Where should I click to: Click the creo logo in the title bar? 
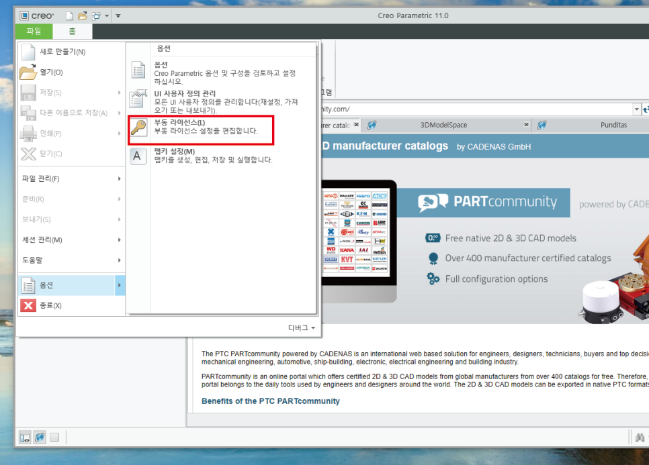click(37, 15)
